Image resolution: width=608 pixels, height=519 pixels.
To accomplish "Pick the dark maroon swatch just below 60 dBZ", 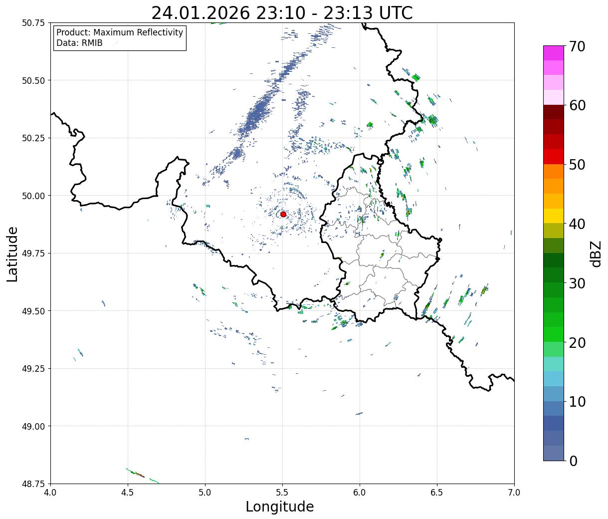I will click(554, 112).
